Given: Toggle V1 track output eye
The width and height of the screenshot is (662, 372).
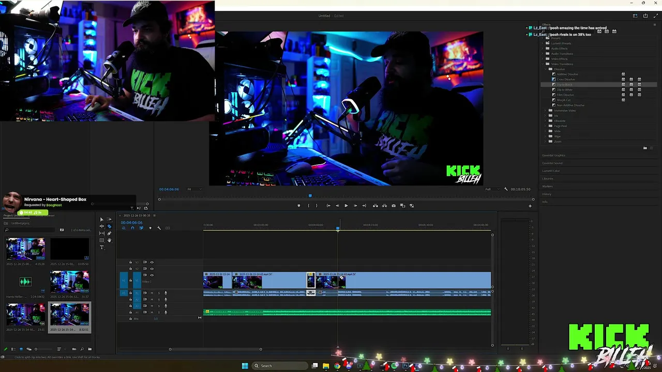Looking at the screenshot, I should coord(152,275).
